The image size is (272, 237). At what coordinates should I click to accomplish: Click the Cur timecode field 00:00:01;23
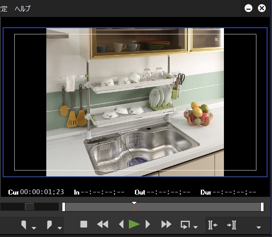[42, 192]
